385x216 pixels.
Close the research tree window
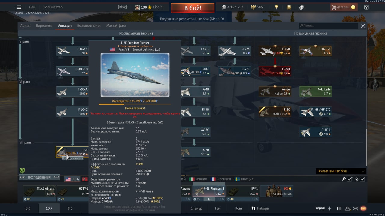(x=363, y=26)
